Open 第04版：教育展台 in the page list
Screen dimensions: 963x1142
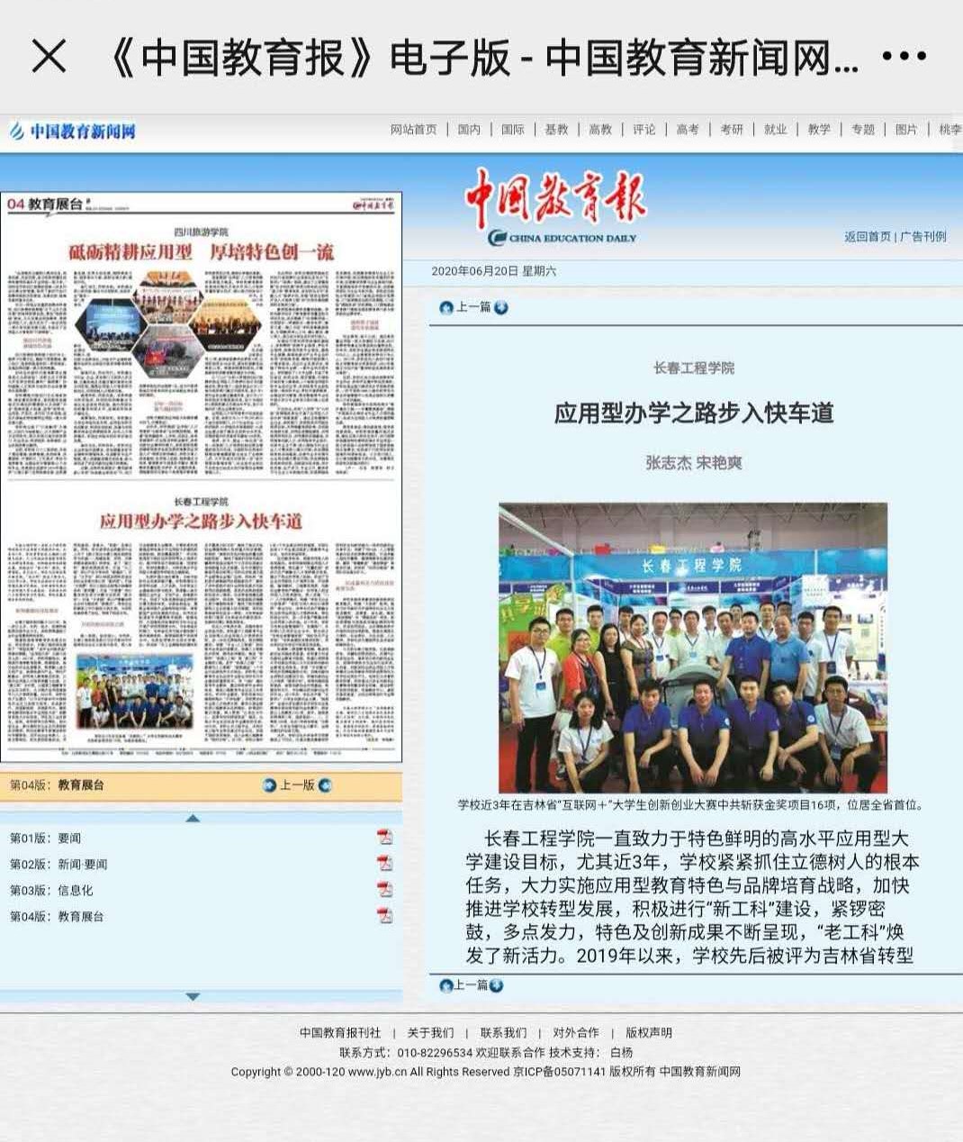[x=57, y=916]
